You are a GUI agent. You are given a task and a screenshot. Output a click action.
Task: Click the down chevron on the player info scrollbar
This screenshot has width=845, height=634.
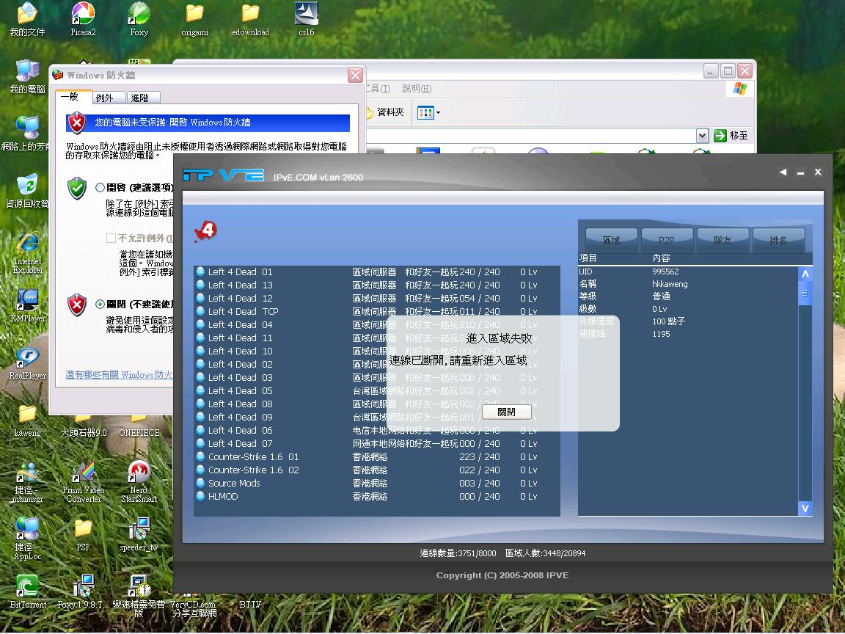tap(805, 508)
